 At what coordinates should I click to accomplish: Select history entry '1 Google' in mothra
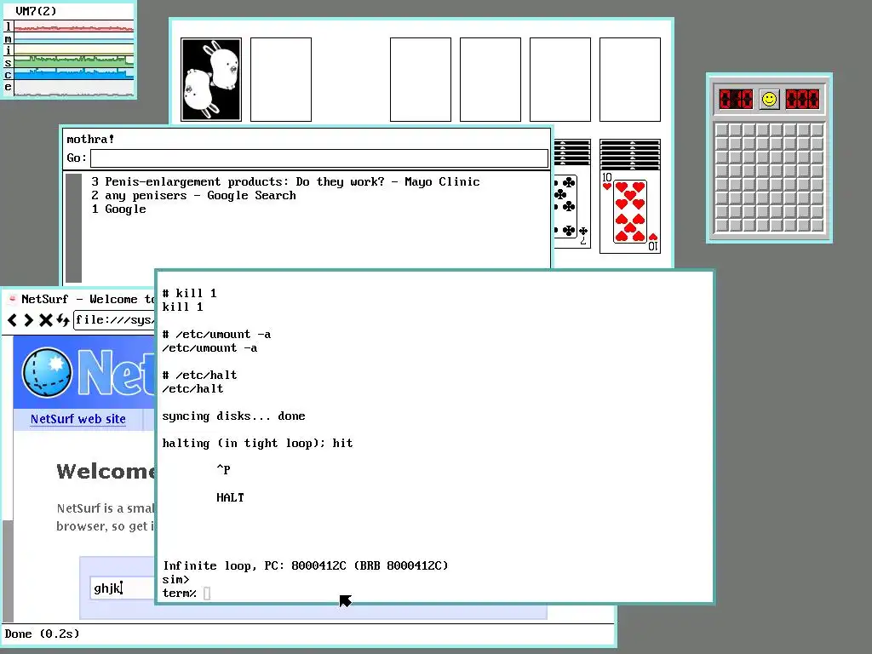point(119,209)
